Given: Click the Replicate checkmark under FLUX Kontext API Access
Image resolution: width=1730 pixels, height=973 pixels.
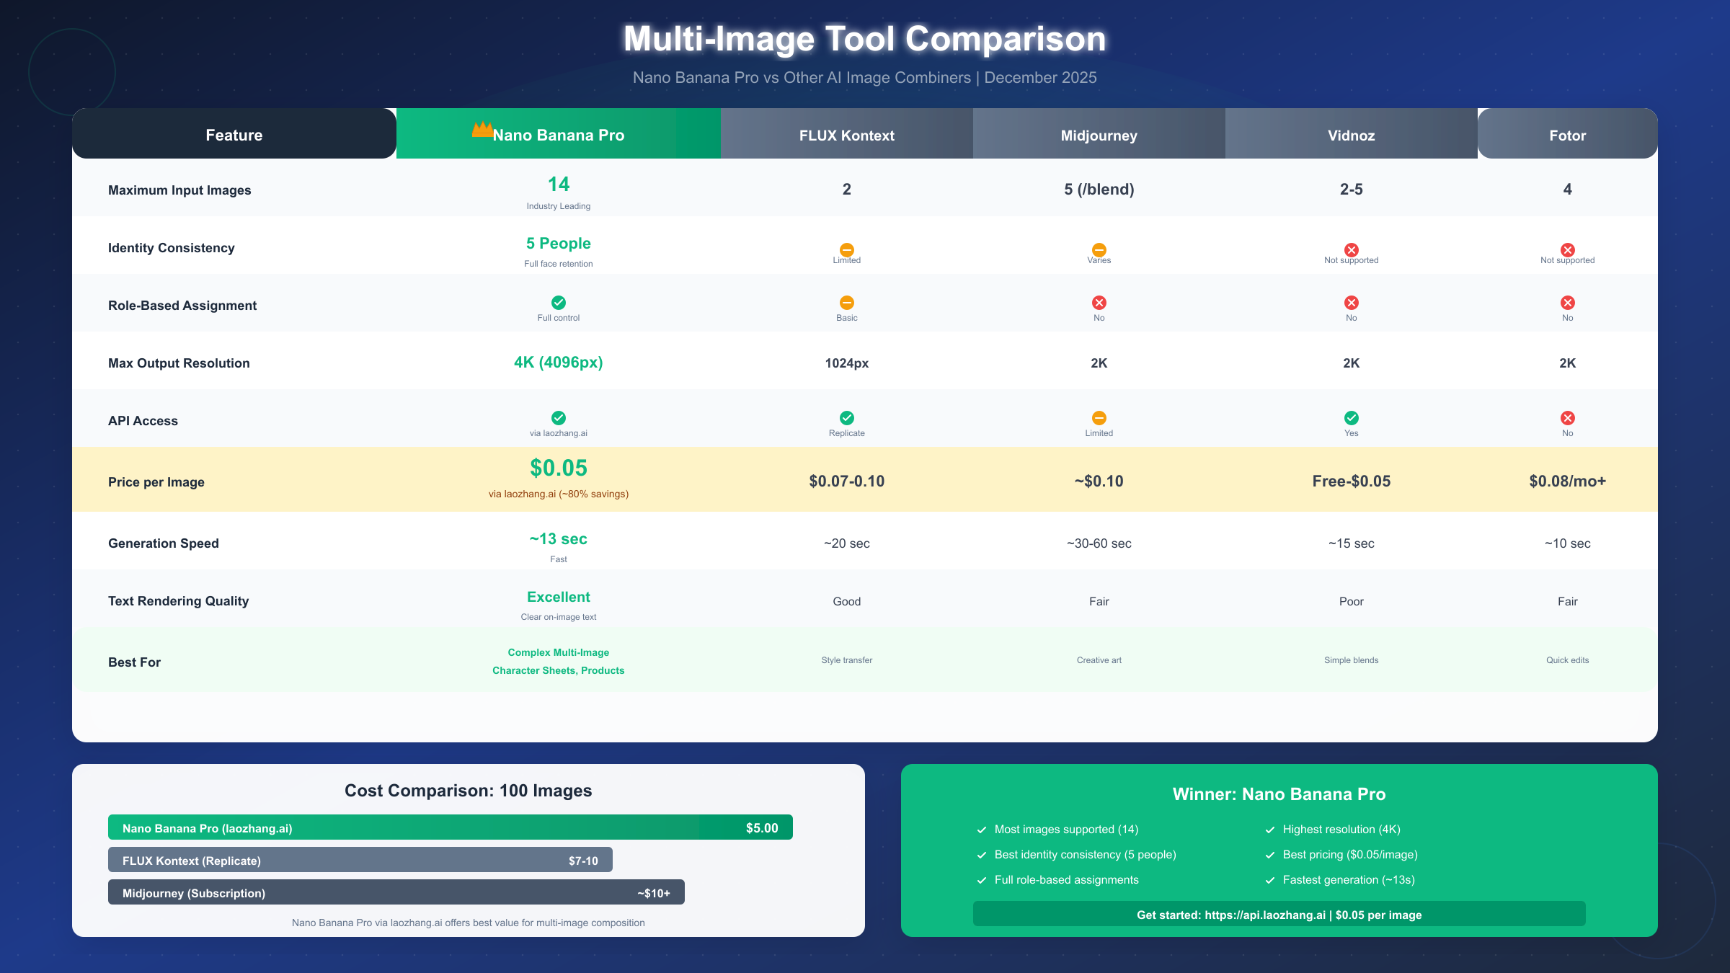Looking at the screenshot, I should tap(846, 418).
